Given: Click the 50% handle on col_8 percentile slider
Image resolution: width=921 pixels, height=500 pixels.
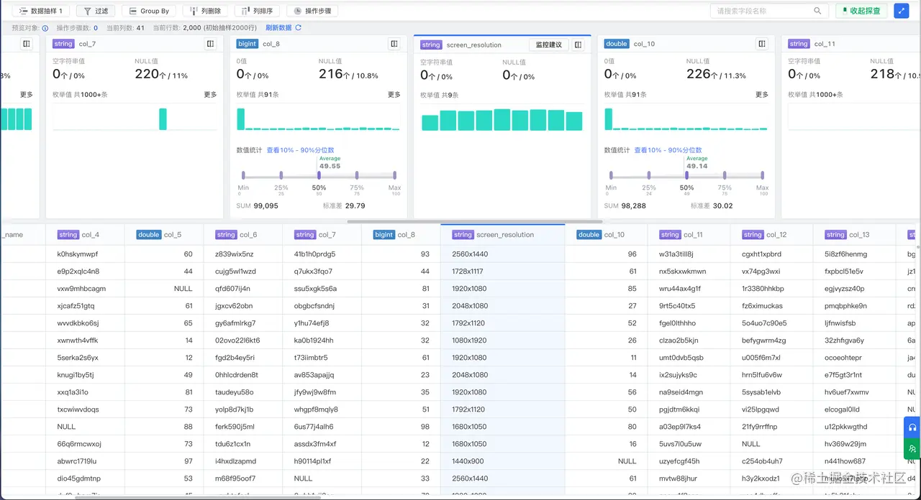Looking at the screenshot, I should click(x=318, y=175).
